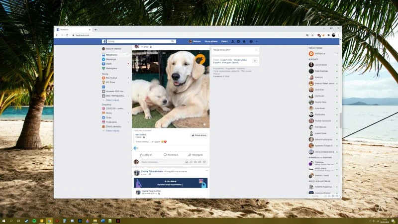Click the magnifier icon in Facebook search
398x224 pixels.
coord(173,41)
